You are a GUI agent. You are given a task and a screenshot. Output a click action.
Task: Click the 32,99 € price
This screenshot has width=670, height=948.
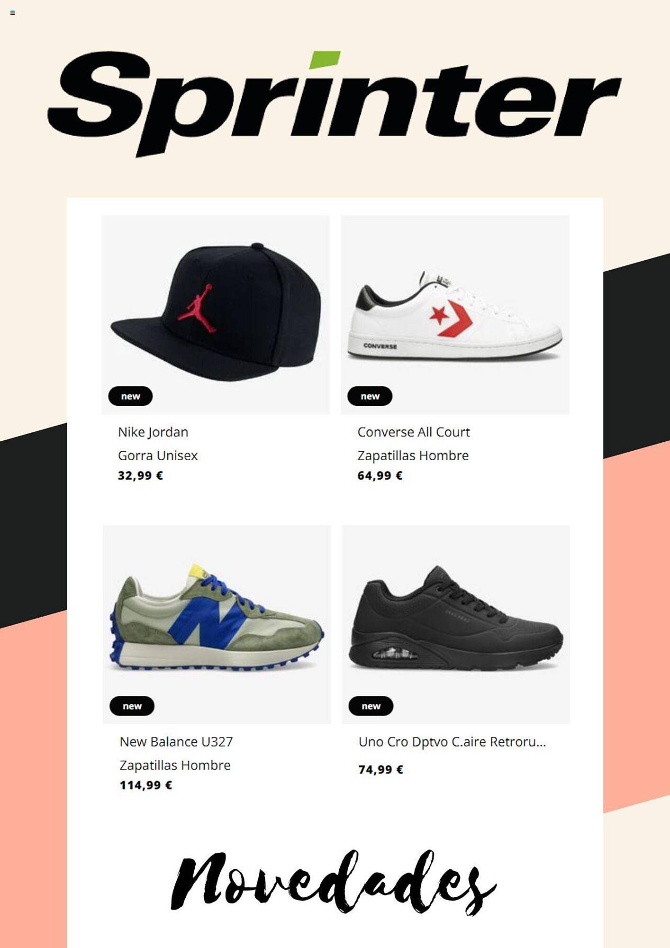140,475
